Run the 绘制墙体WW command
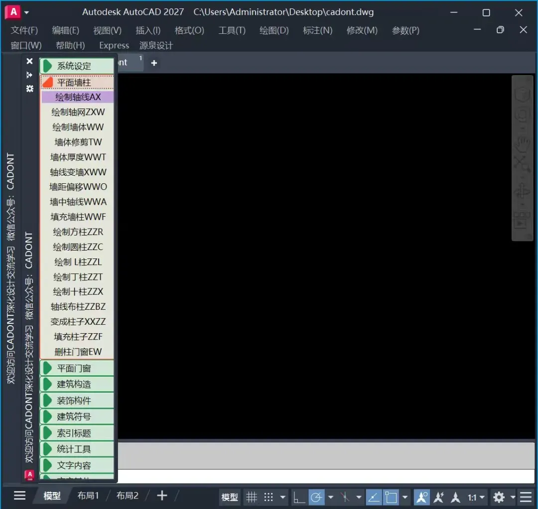The width and height of the screenshot is (538, 509). [78, 127]
